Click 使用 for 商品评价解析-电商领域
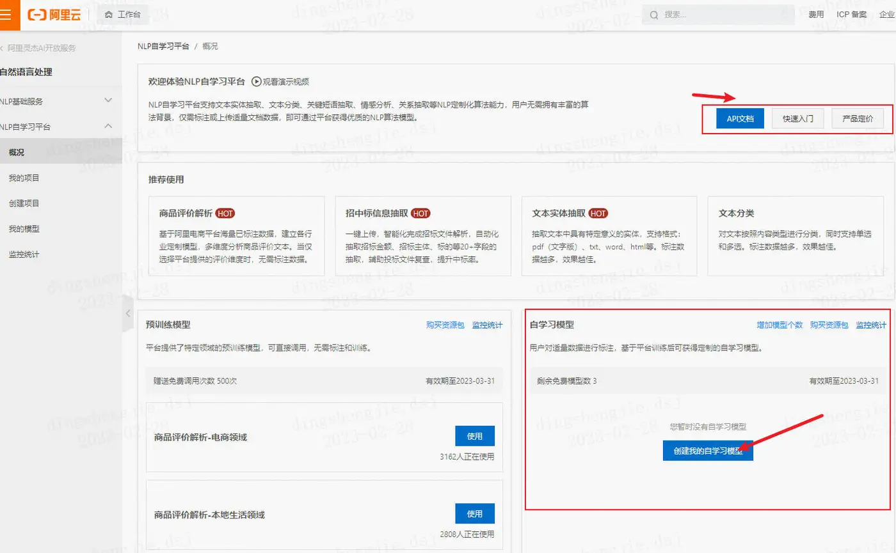Viewport: 896px width, 553px height. click(475, 436)
